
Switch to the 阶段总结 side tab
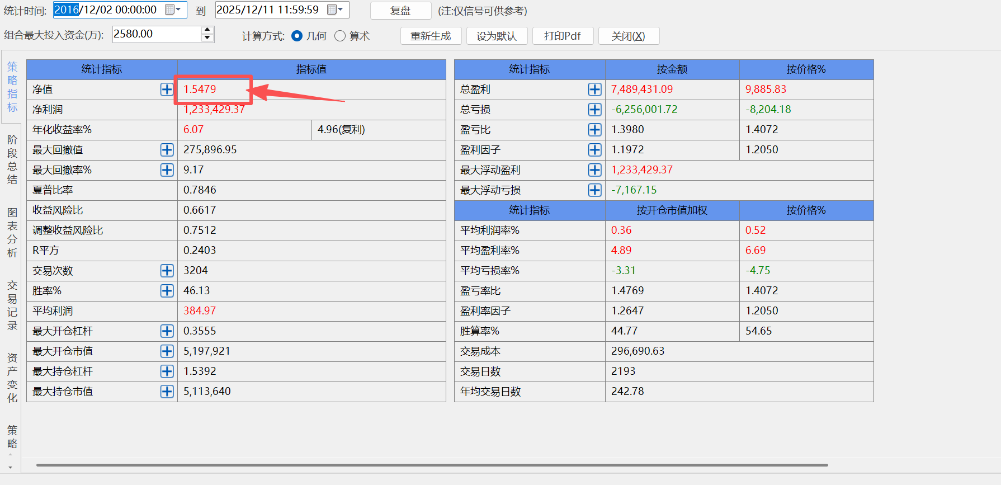pyautogui.click(x=12, y=159)
